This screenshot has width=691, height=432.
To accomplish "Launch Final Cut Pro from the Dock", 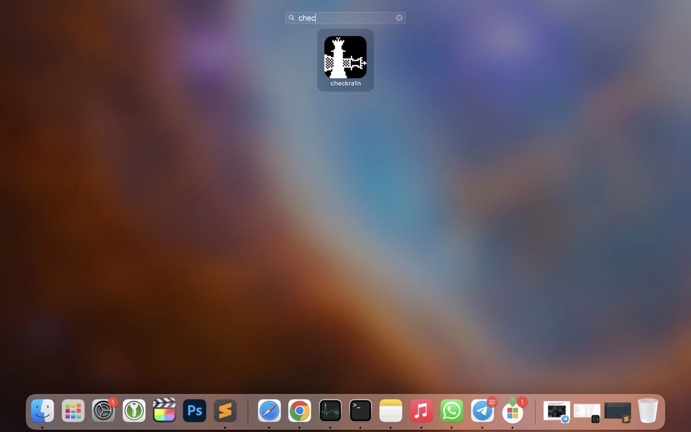I will 164,411.
